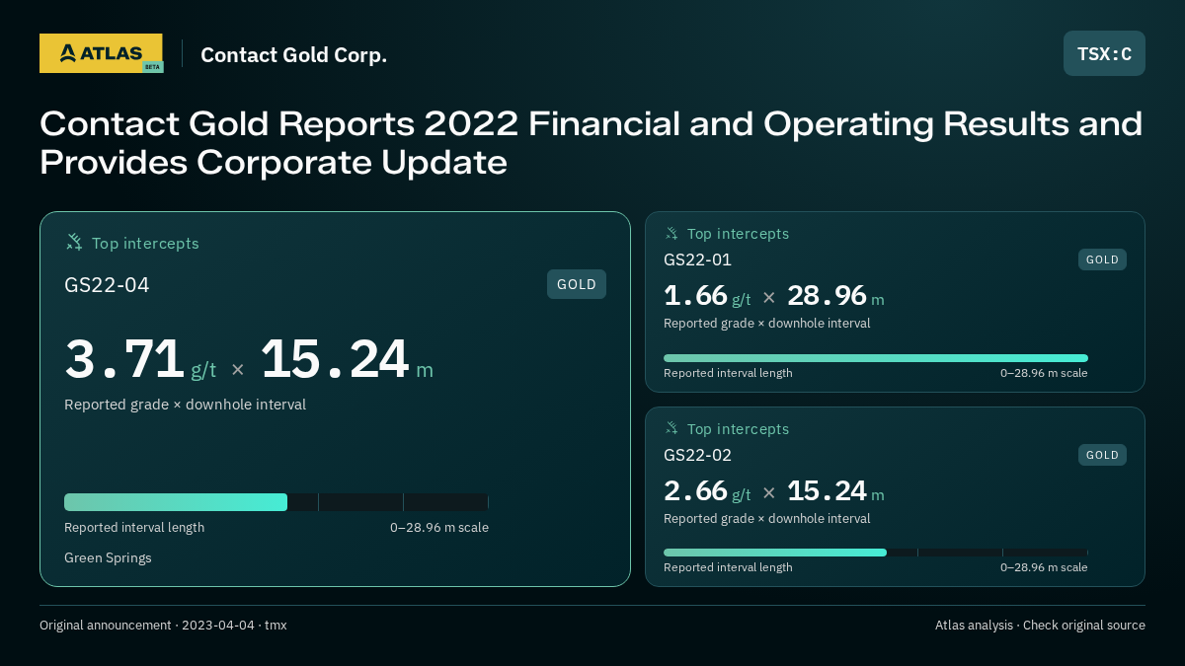Image resolution: width=1185 pixels, height=666 pixels.
Task: Click the Contact Gold Corp. company name
Action: pyautogui.click(x=293, y=55)
